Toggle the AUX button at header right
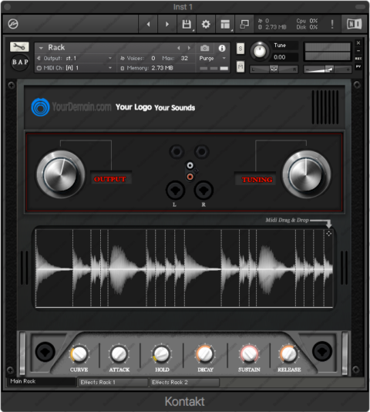370x412 pixels. click(x=358, y=59)
